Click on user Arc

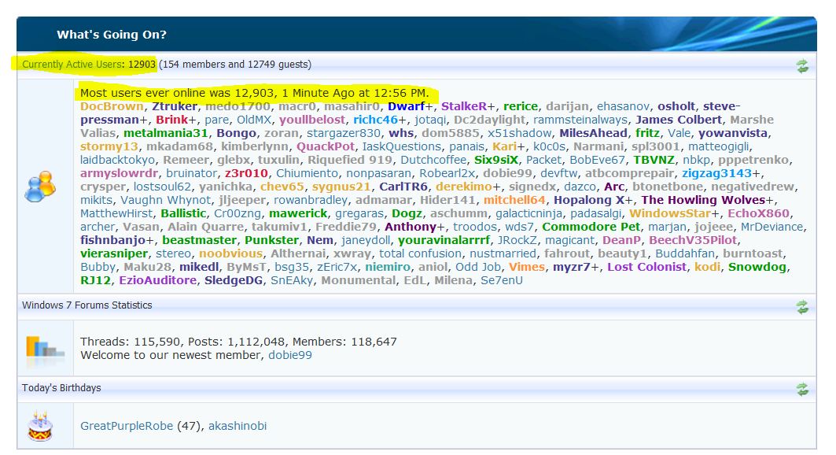613,186
